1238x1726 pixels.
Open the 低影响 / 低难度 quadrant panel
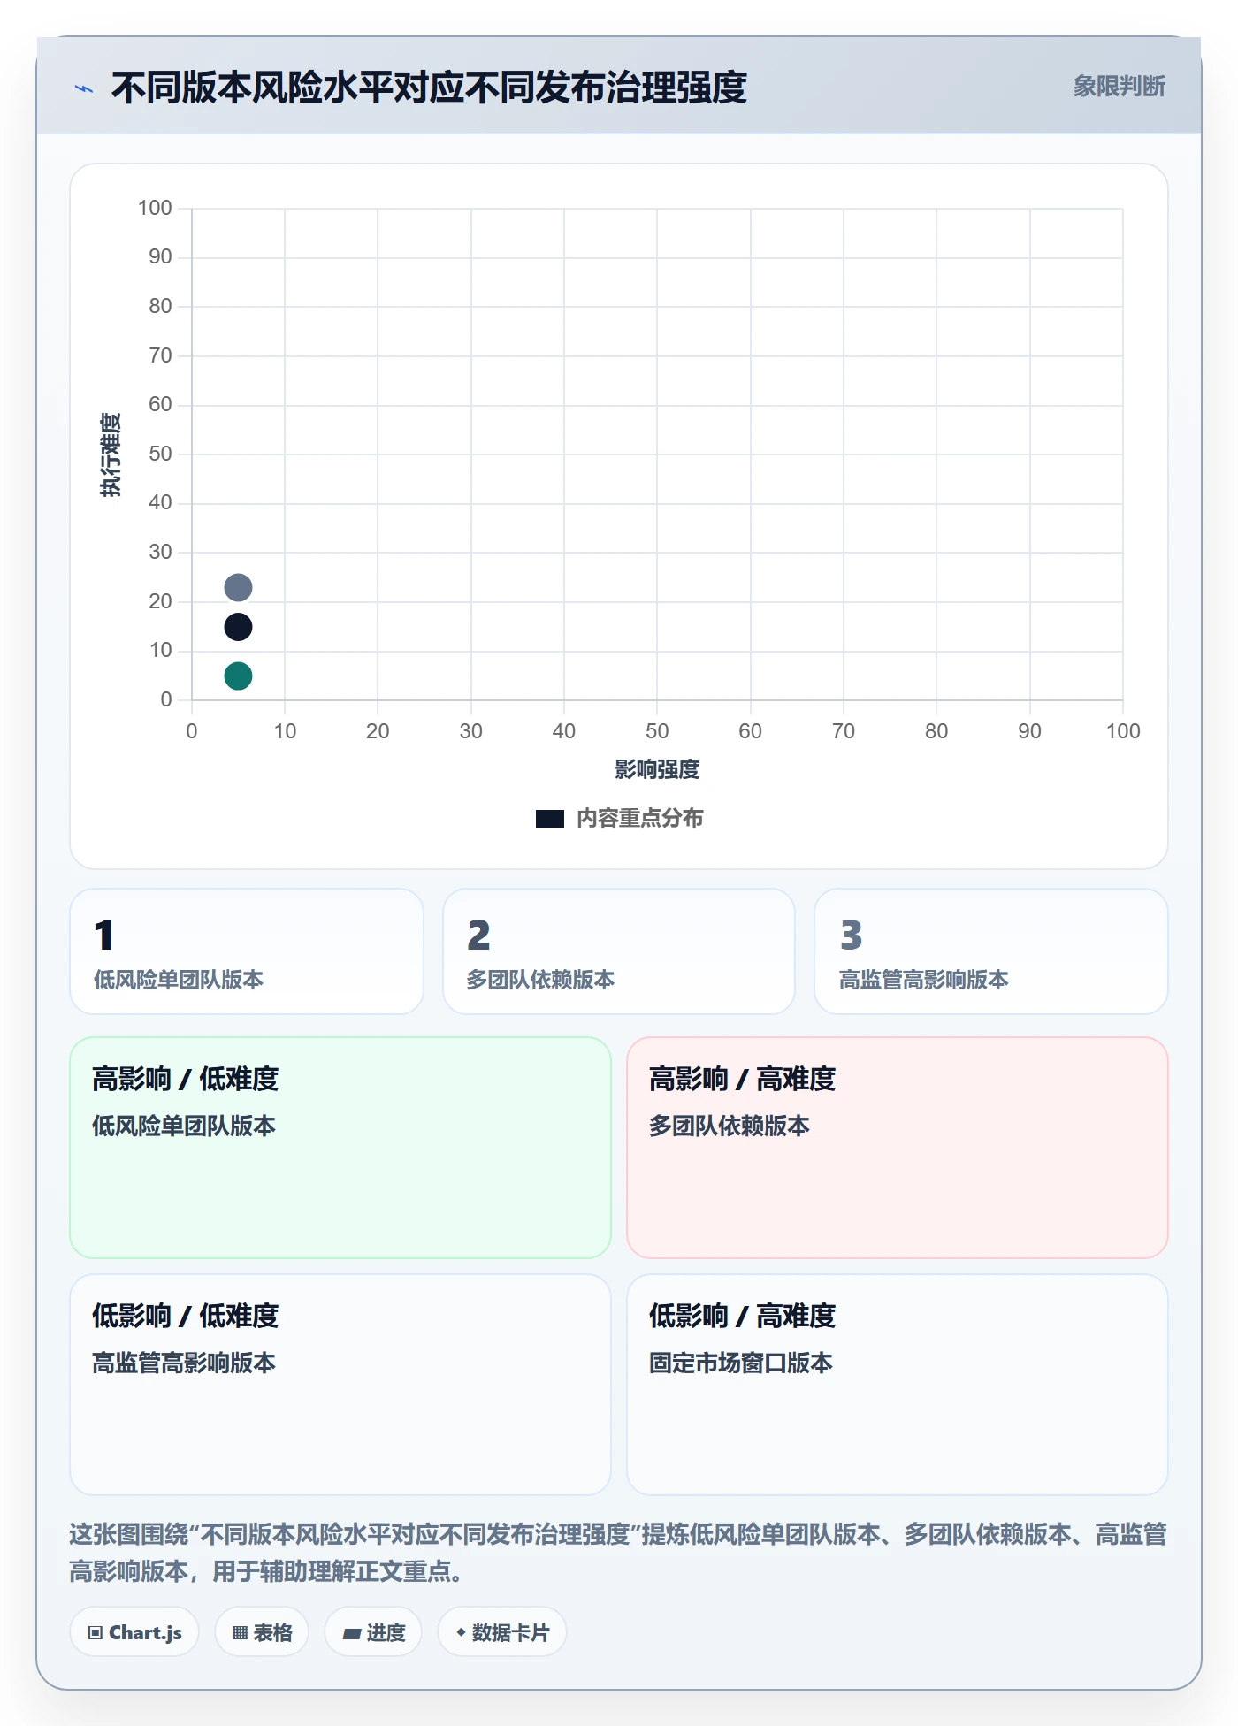[x=340, y=1385]
